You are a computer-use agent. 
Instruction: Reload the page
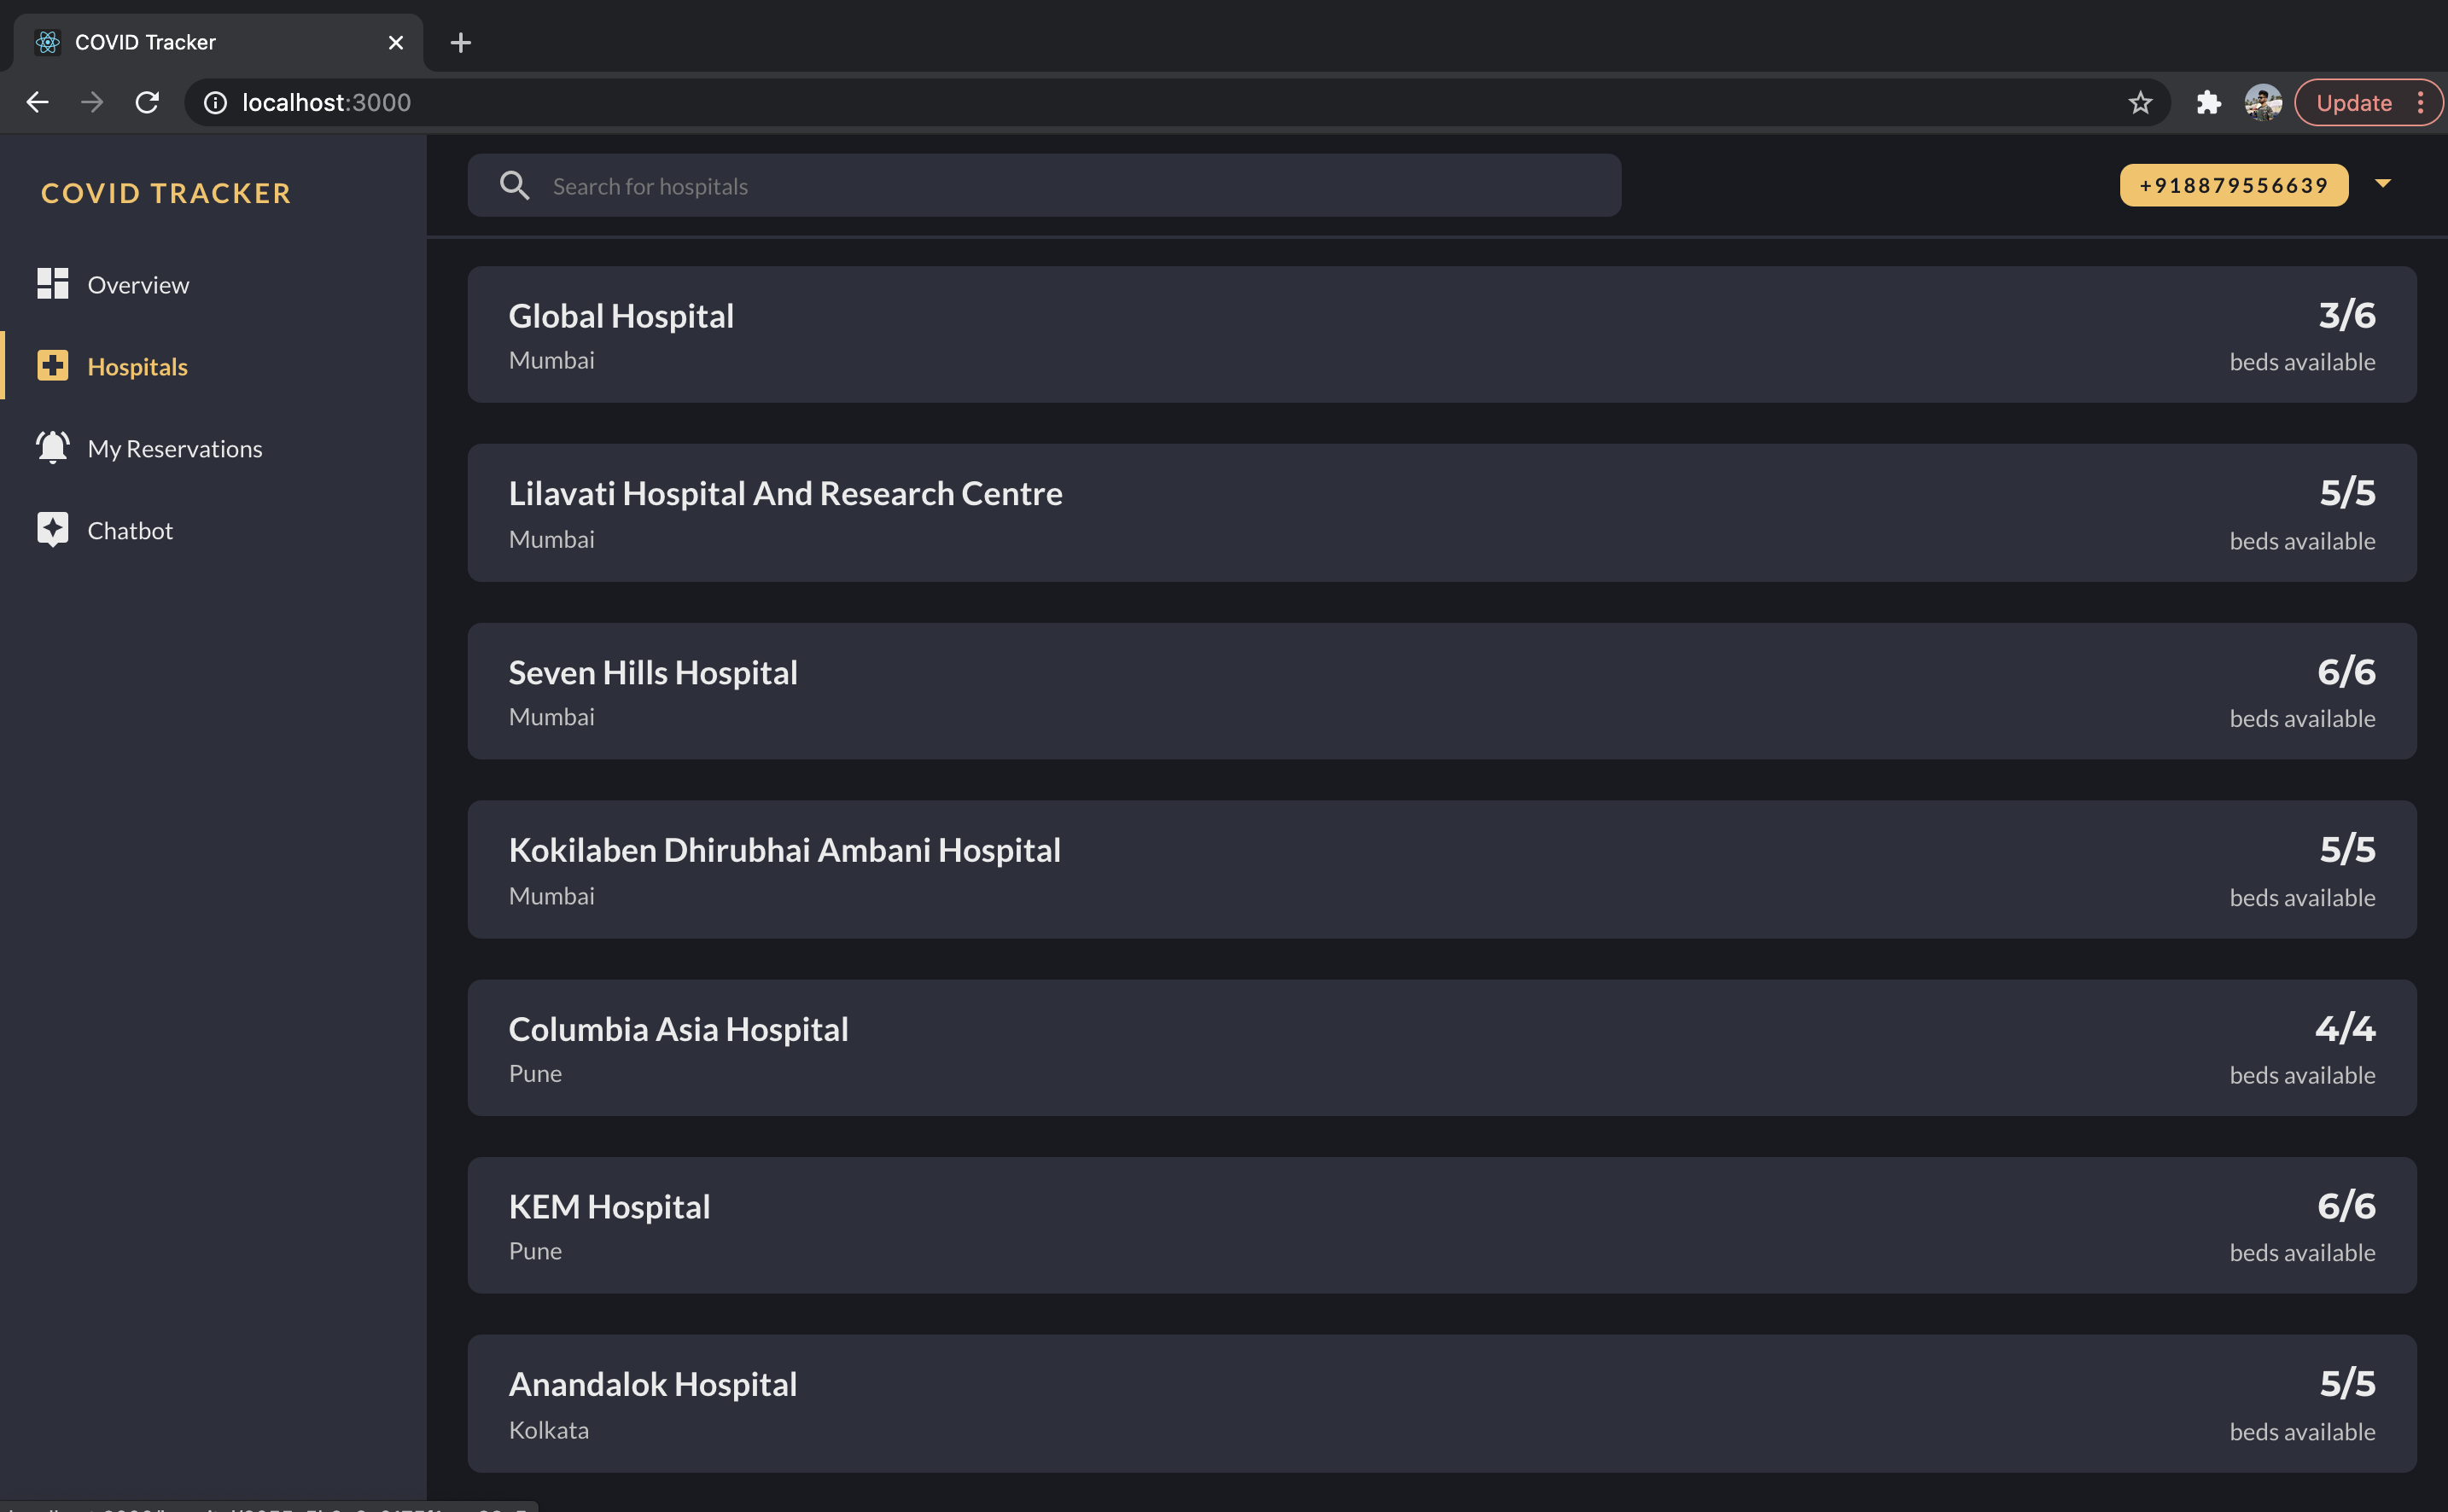[147, 103]
